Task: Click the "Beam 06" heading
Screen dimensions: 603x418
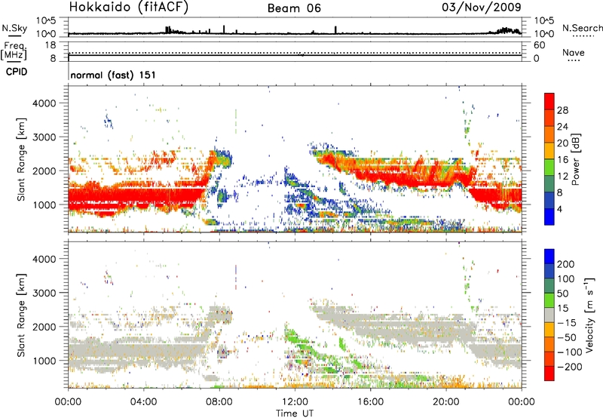Action: coord(294,8)
